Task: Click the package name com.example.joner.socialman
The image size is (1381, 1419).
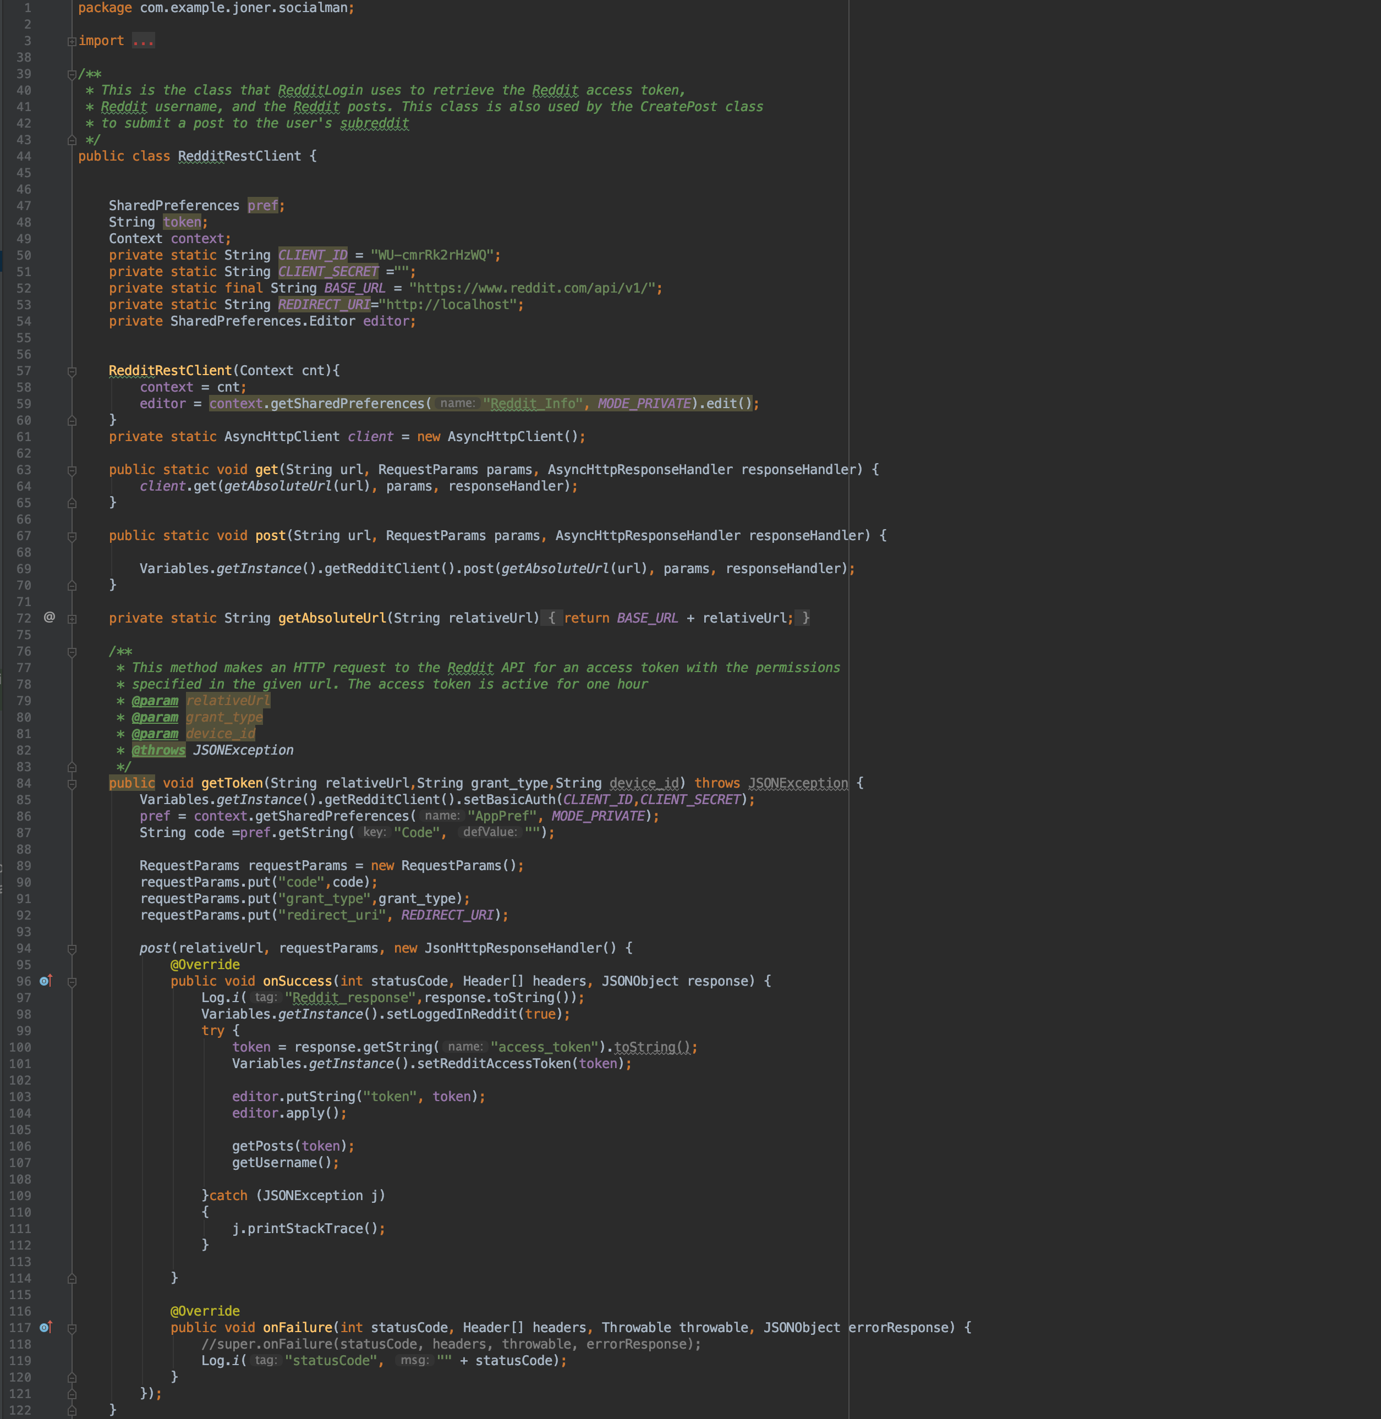Action: (244, 8)
